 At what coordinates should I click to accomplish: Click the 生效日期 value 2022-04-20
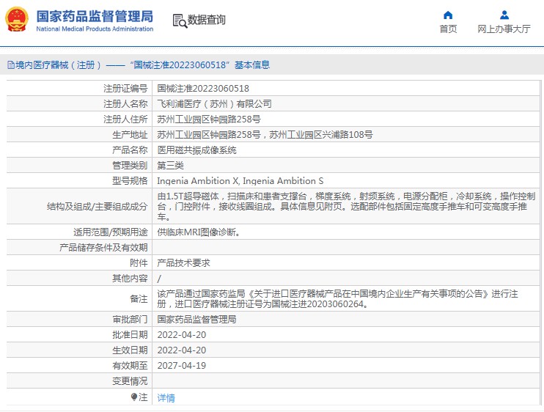[x=181, y=350]
